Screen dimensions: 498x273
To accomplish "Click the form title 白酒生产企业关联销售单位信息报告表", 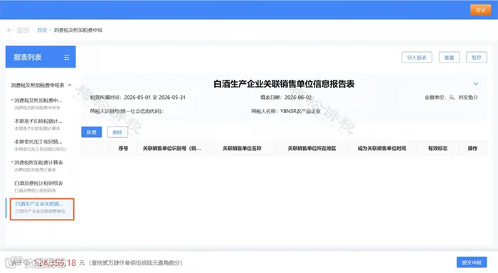I will tap(284, 84).
